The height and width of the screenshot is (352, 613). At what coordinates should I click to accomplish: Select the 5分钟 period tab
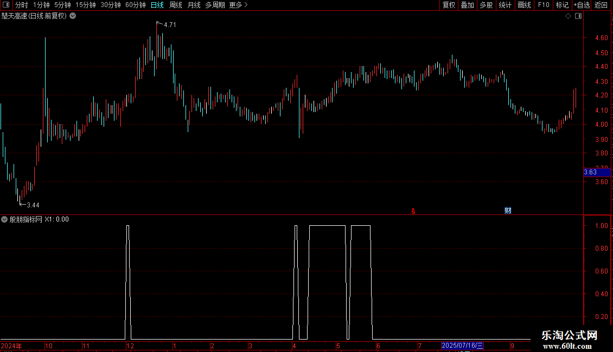tap(62, 5)
